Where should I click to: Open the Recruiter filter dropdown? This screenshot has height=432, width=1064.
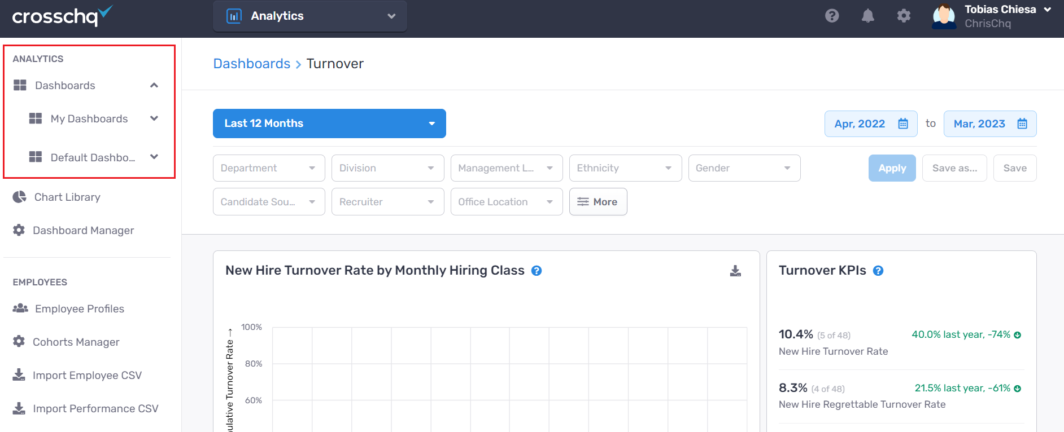pos(387,202)
